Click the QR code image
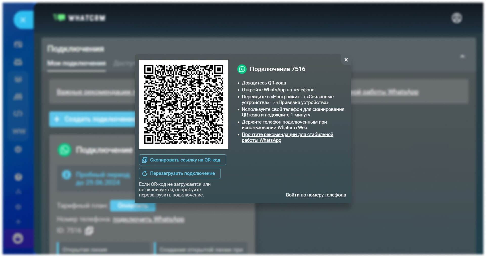Viewport: 486px width, 257px height. (184, 104)
